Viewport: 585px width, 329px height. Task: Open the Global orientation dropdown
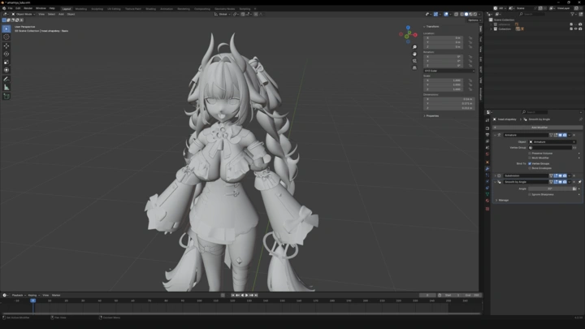[x=223, y=14]
